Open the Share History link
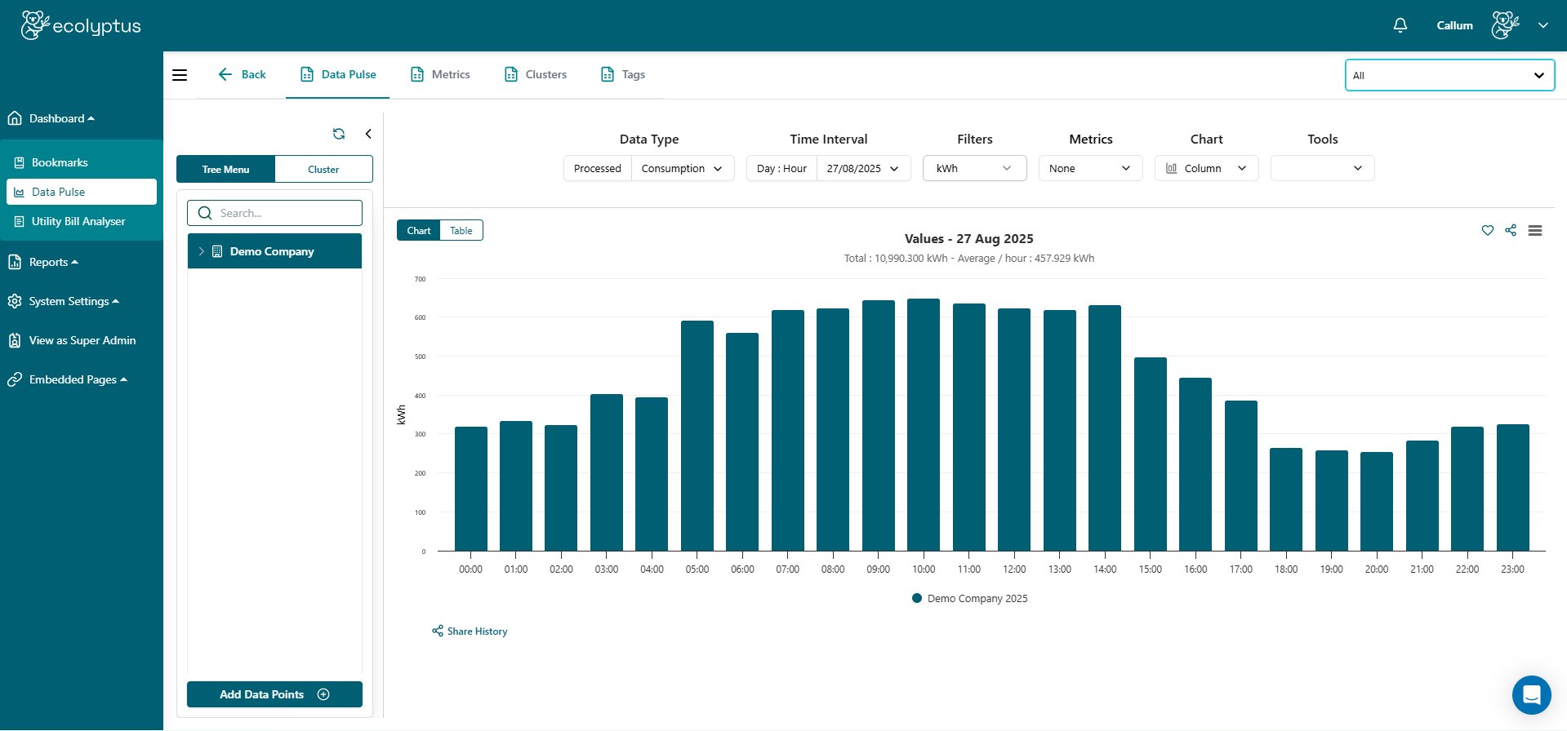 click(470, 631)
